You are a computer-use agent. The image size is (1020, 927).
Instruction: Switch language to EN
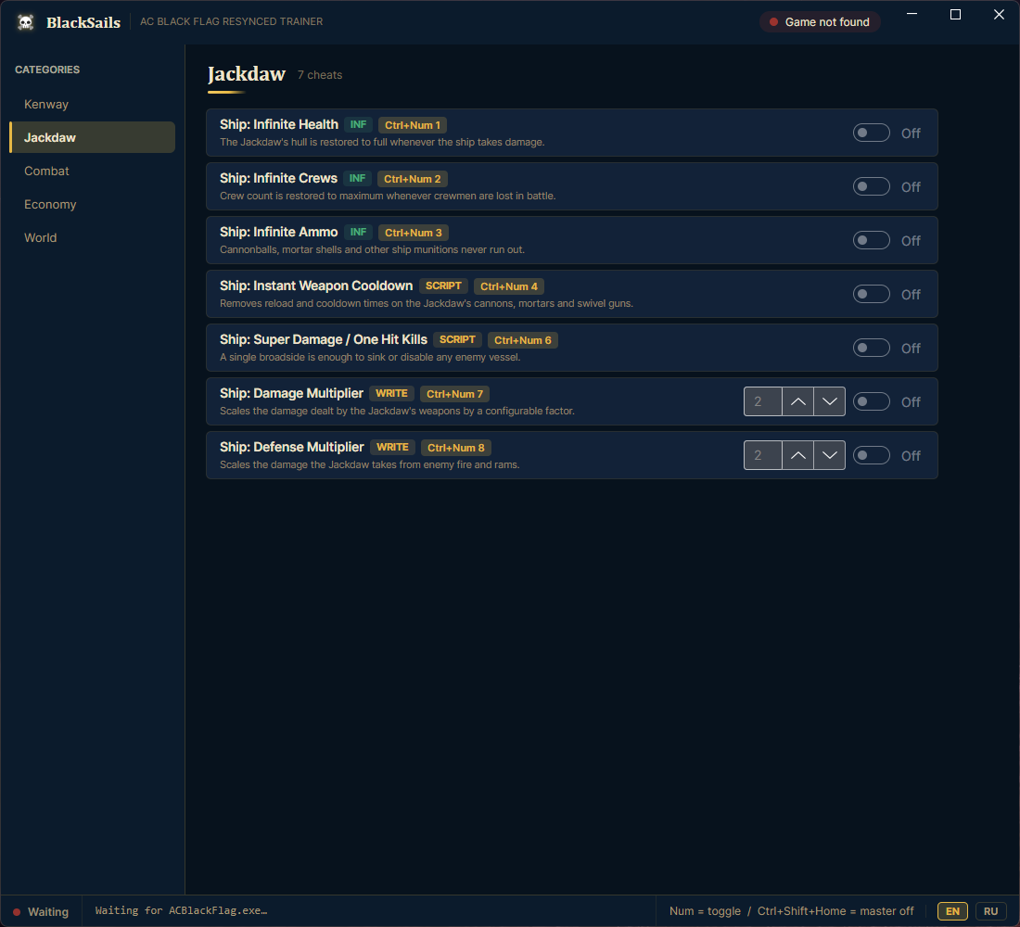pos(952,911)
